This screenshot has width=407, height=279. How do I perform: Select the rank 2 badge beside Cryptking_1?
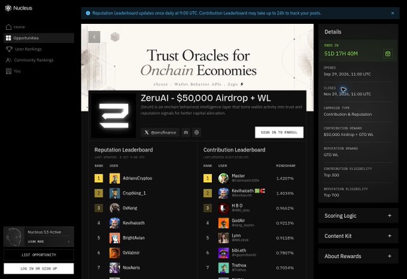point(99,193)
